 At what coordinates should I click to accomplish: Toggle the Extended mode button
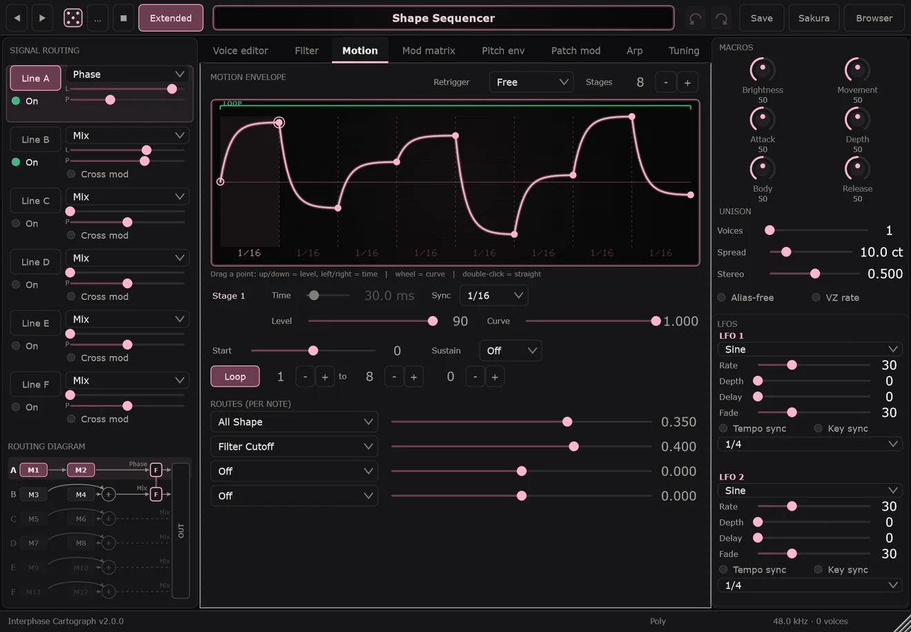click(x=171, y=18)
